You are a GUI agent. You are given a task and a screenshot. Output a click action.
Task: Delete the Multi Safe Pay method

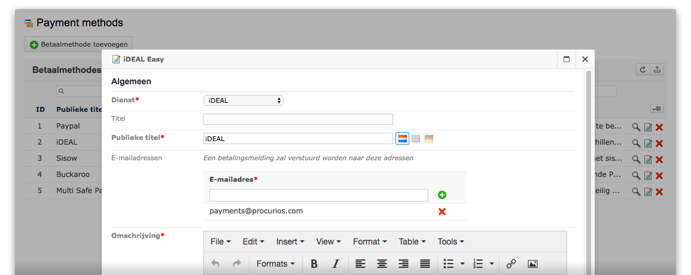[x=659, y=192]
